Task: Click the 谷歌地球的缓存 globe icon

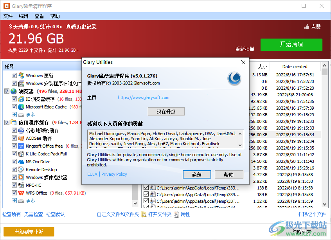Action: point(21,130)
